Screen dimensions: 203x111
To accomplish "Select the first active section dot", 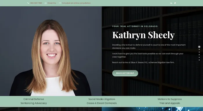I will point(199,47).
